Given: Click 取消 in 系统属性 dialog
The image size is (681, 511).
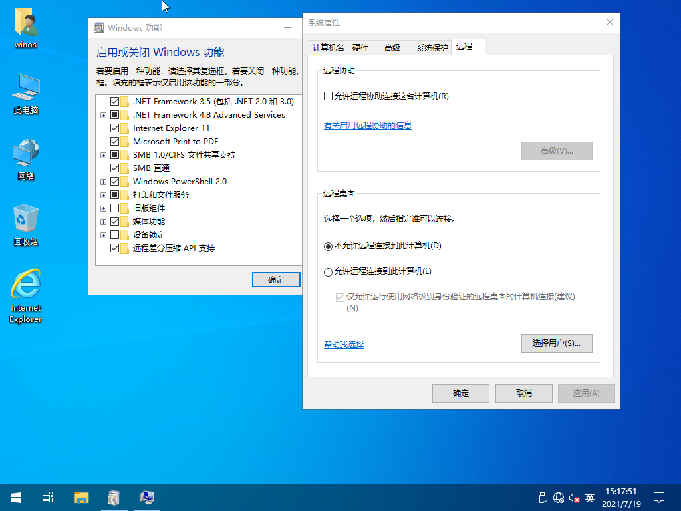Looking at the screenshot, I should coord(524,393).
